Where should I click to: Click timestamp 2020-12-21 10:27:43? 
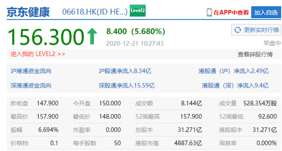135,44
